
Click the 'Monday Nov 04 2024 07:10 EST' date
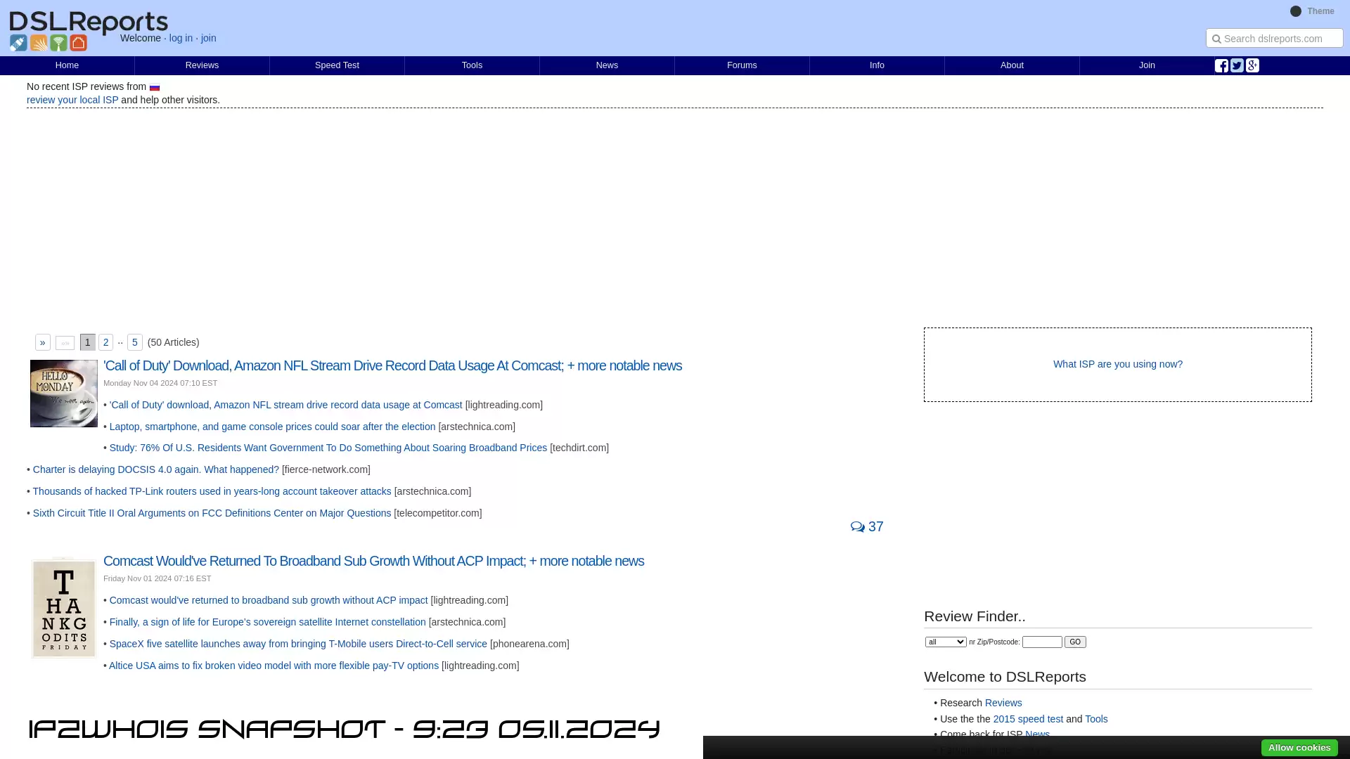click(x=160, y=383)
